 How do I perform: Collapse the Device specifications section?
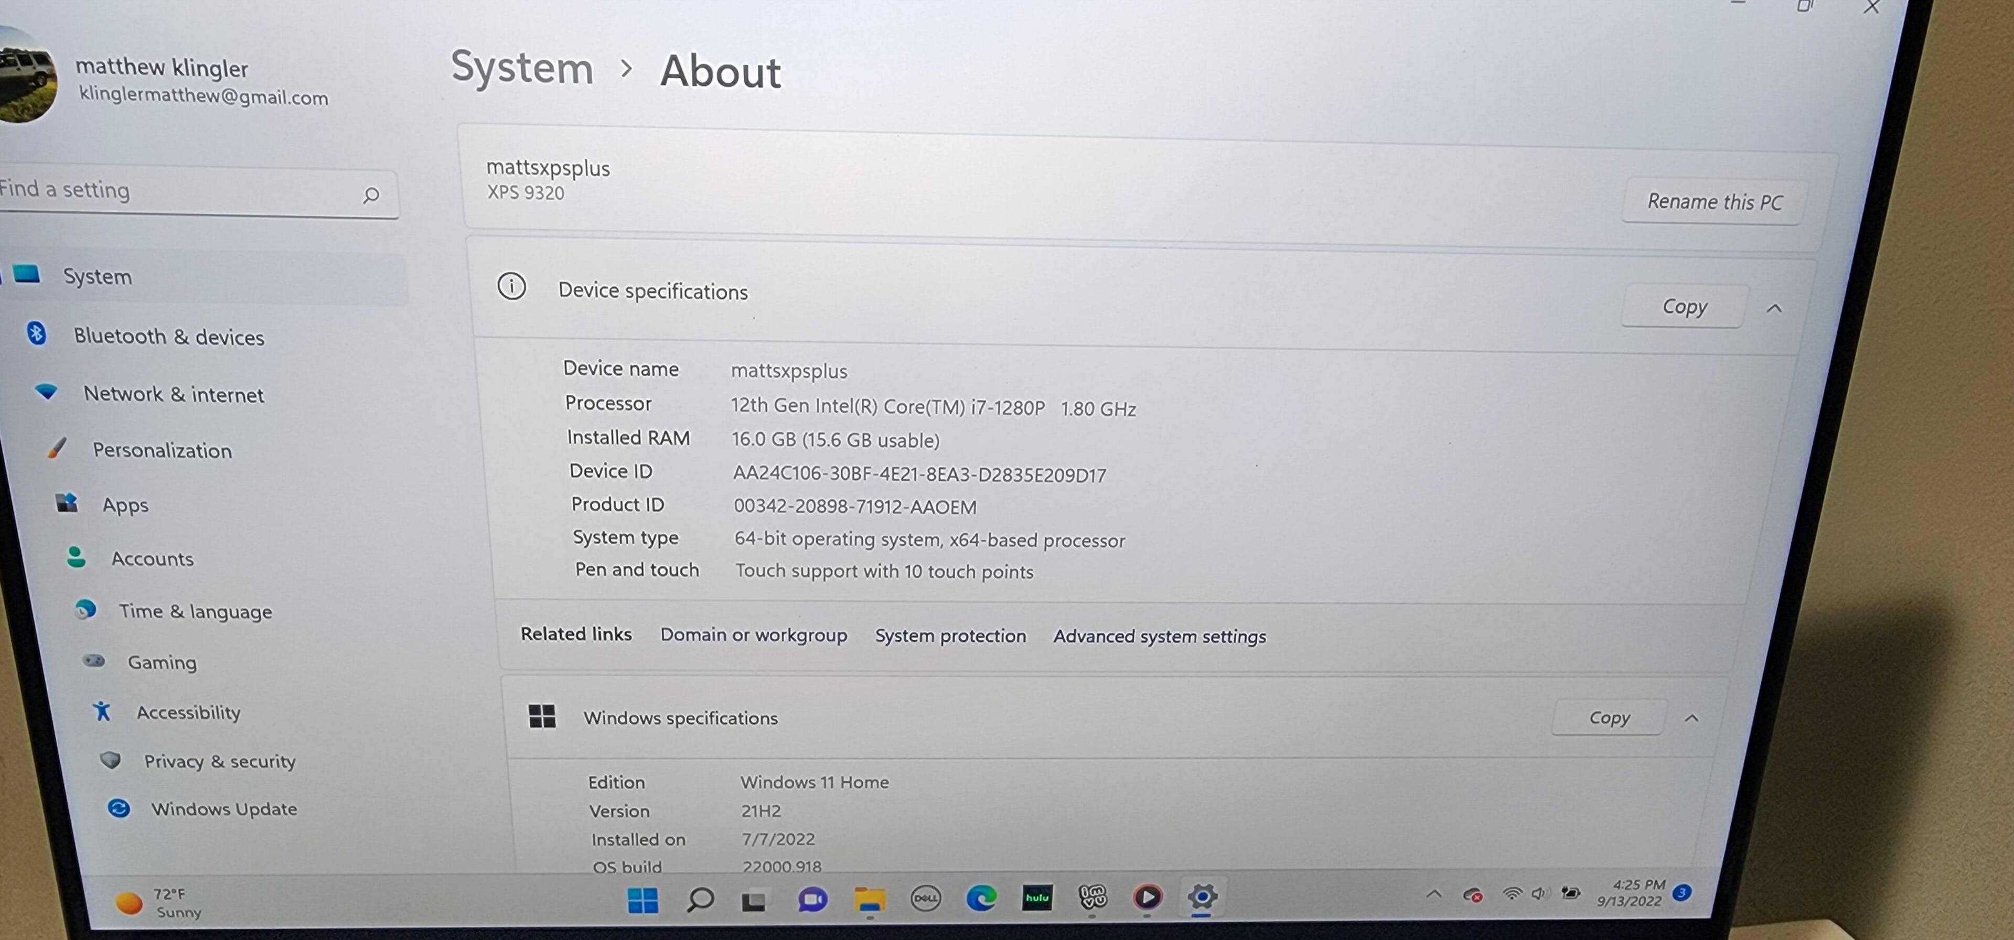click(1774, 309)
